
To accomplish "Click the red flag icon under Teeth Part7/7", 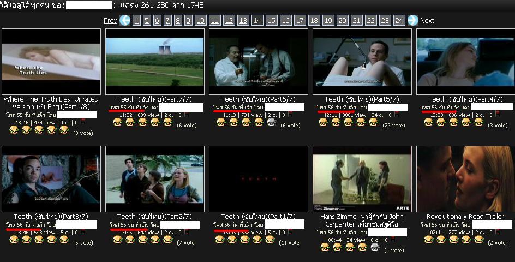I will point(187,115).
